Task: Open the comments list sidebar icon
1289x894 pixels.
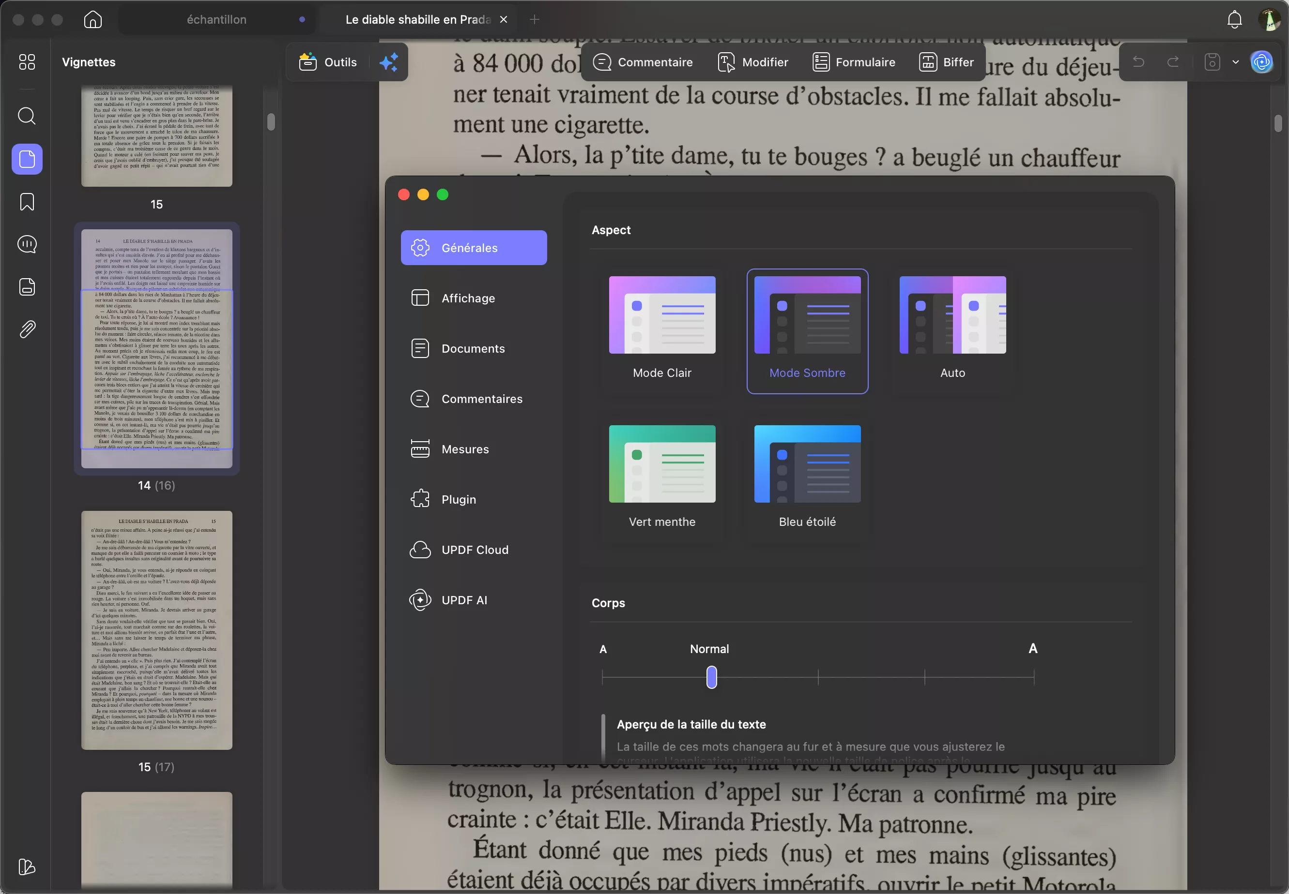Action: pos(26,244)
